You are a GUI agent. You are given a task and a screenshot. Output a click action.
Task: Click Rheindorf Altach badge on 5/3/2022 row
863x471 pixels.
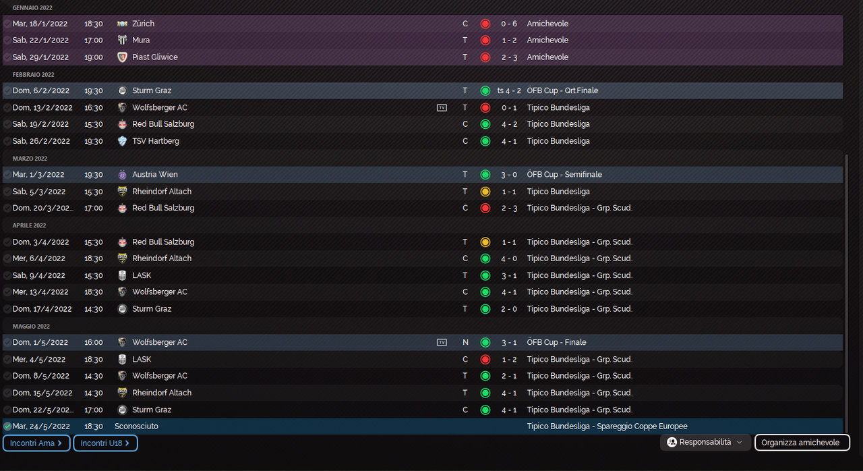point(122,192)
